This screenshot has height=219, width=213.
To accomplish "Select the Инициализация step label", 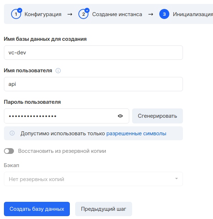I will (193, 14).
